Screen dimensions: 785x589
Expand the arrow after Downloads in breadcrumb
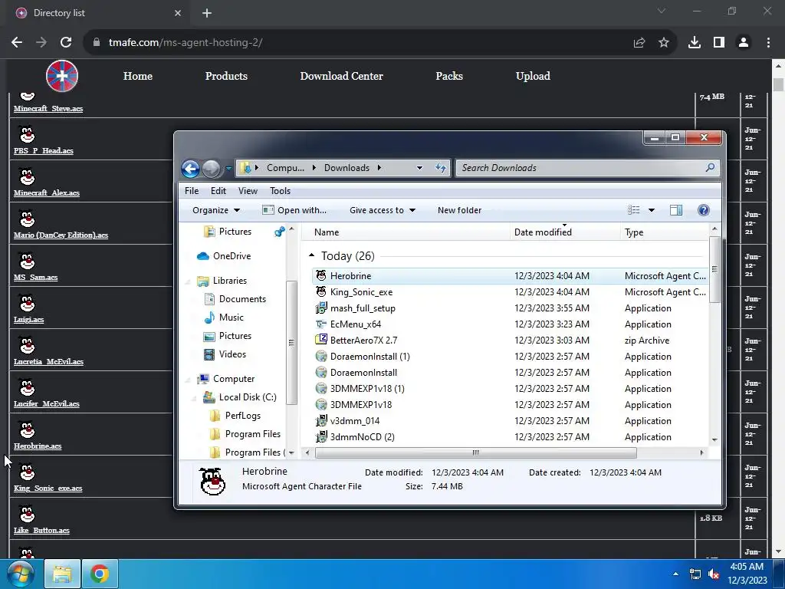click(379, 168)
